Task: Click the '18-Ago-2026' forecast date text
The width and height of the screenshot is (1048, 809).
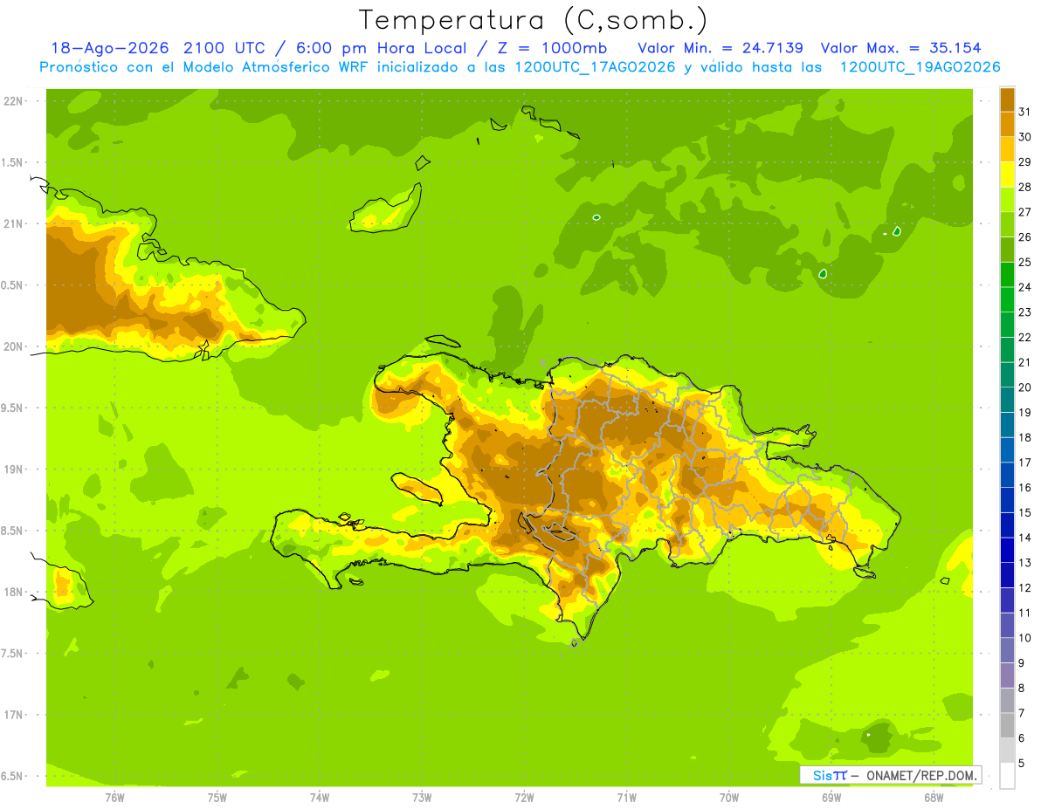Action: click(111, 48)
